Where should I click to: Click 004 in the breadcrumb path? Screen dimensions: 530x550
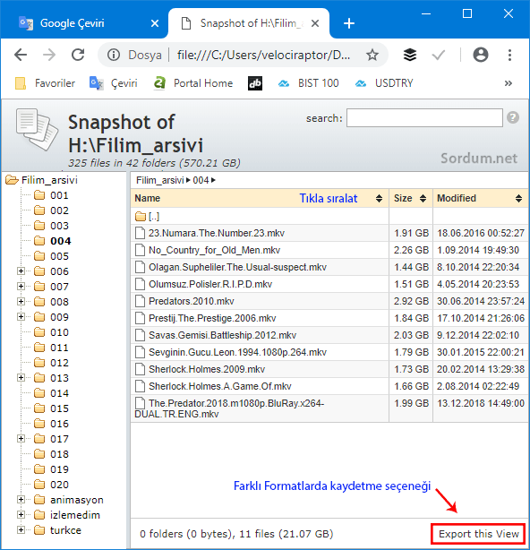(x=201, y=180)
